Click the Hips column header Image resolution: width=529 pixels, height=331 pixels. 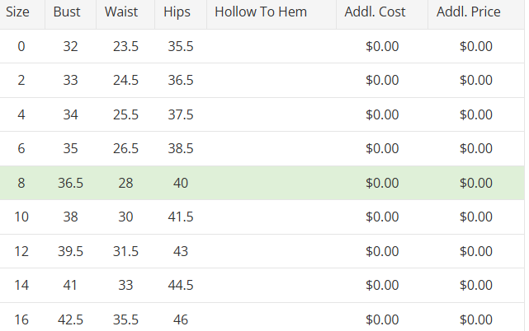(177, 12)
